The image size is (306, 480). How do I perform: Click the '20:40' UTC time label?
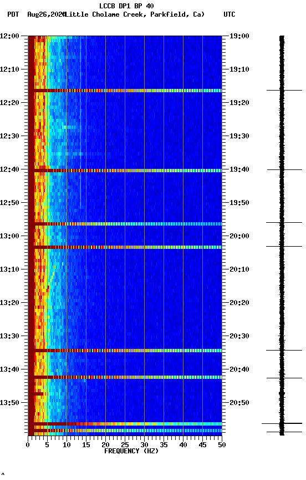point(239,369)
